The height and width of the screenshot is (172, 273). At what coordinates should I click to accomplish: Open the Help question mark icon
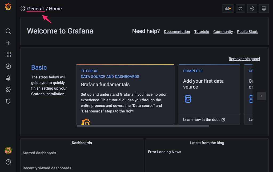8,162
